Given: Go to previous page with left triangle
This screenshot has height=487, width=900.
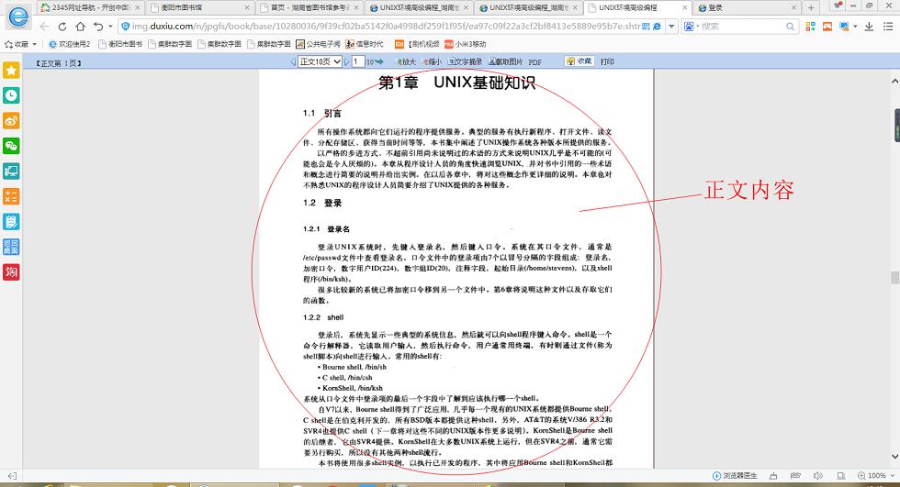Looking at the screenshot, I should 293,61.
